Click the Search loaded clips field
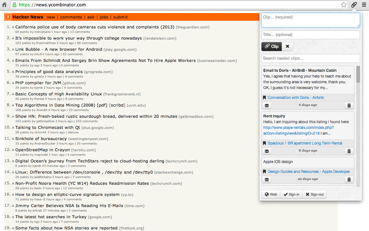 (311, 58)
